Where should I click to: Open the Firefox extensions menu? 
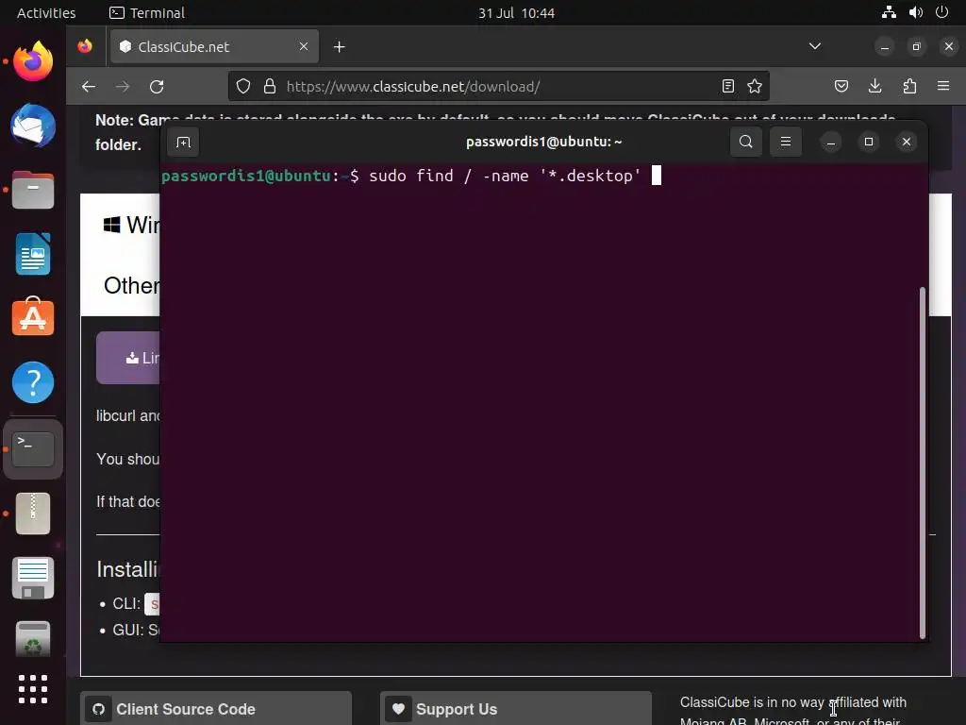pos(909,86)
